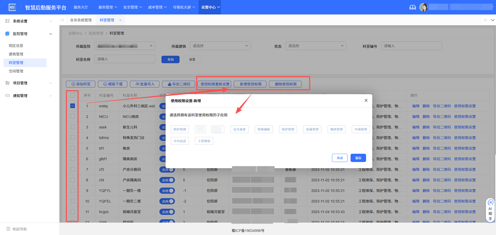
Task: Click 编辑 link for row YQFYL
Action: (416, 191)
